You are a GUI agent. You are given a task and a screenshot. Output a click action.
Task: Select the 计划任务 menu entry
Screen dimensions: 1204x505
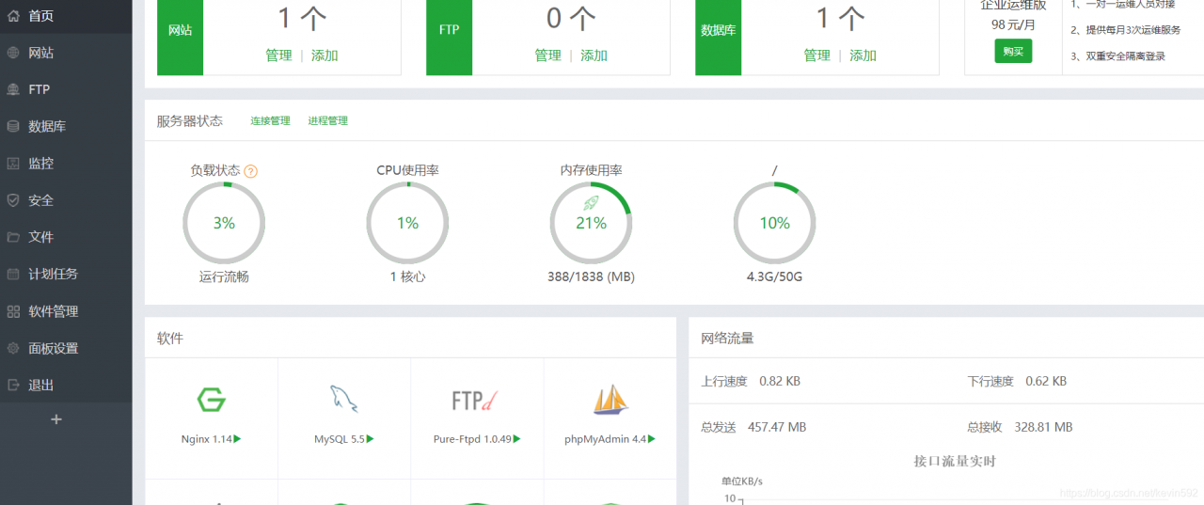click(x=66, y=274)
